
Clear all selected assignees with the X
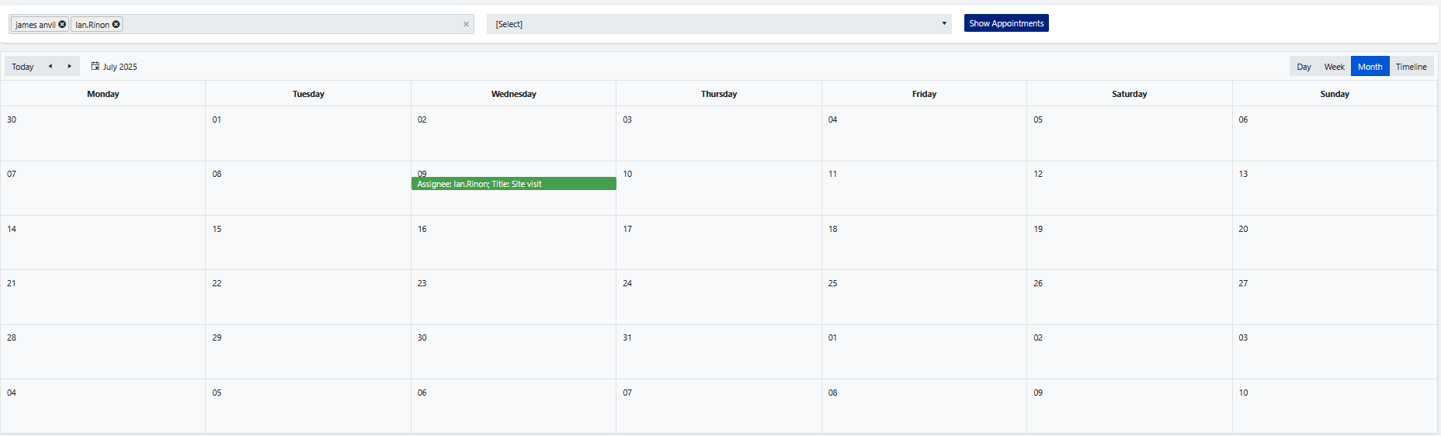coord(466,24)
